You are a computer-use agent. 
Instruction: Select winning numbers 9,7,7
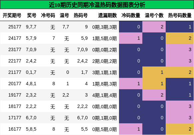pyautogui.click(x=31, y=27)
